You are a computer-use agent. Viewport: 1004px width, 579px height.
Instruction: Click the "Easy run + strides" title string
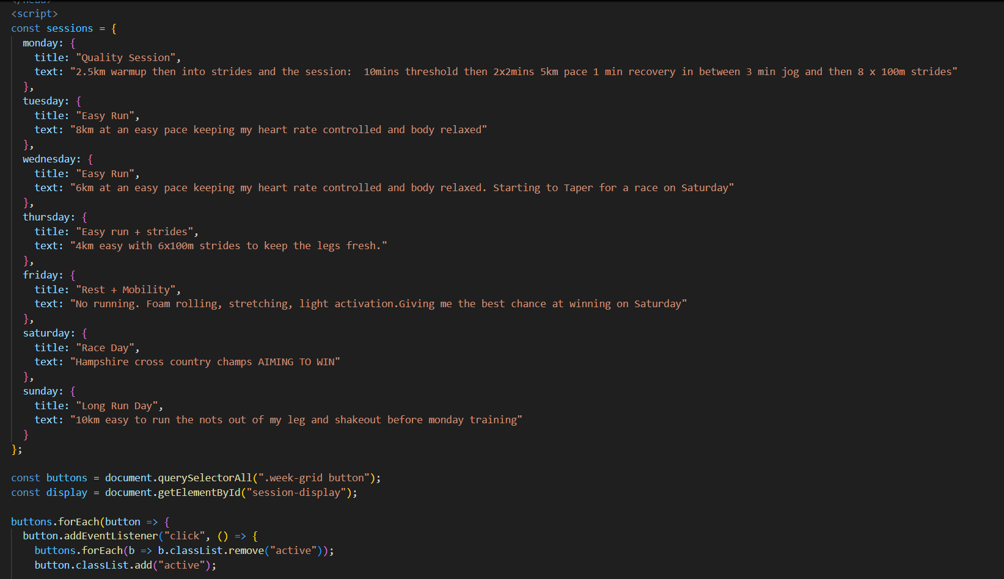click(x=134, y=231)
